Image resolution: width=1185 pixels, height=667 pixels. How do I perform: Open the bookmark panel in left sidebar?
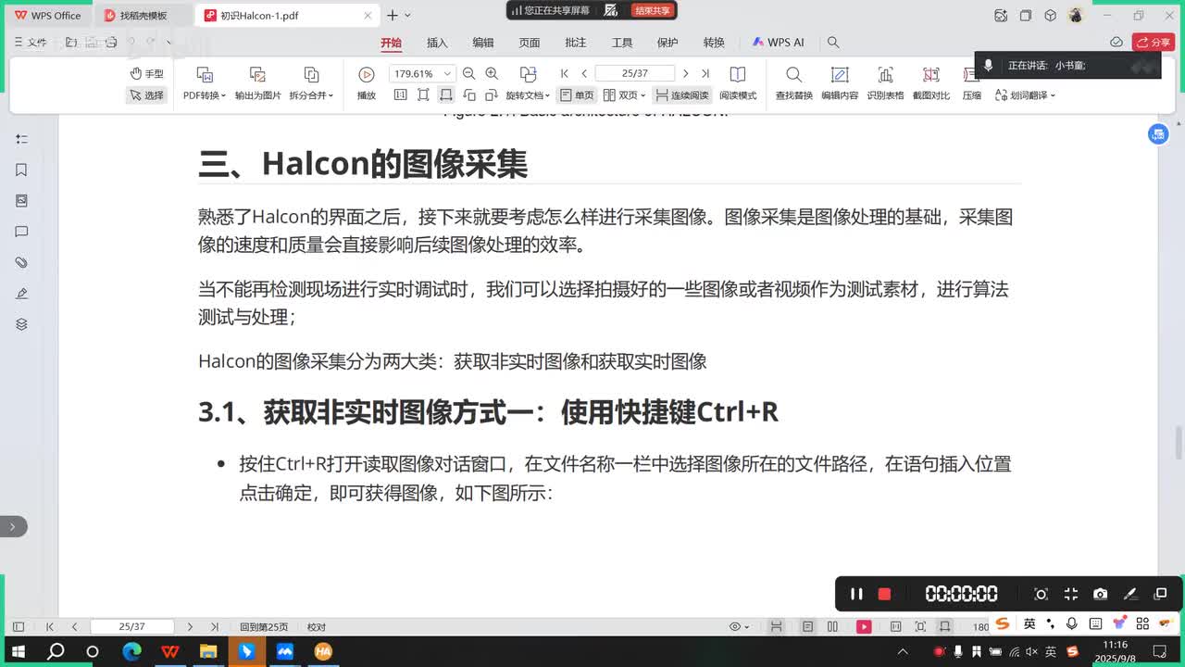[x=21, y=170]
